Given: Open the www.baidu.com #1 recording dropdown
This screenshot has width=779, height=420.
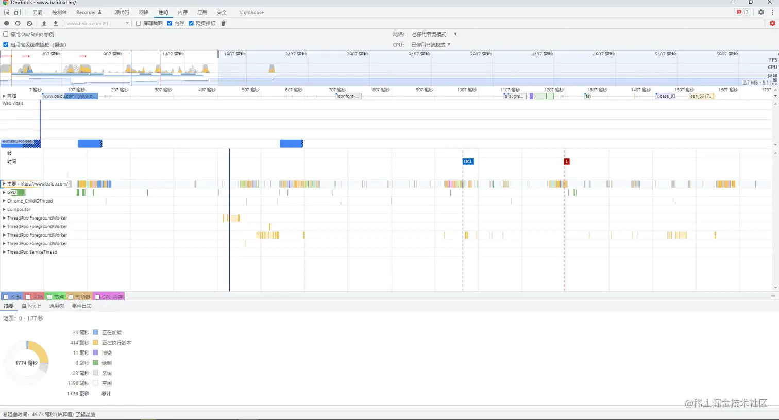Looking at the screenshot, I should point(97,23).
